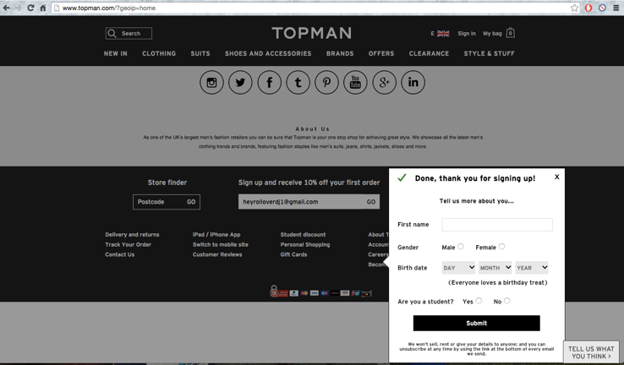This screenshot has height=365, width=624.
Task: Open Topman's YouTube channel icon
Action: point(355,82)
